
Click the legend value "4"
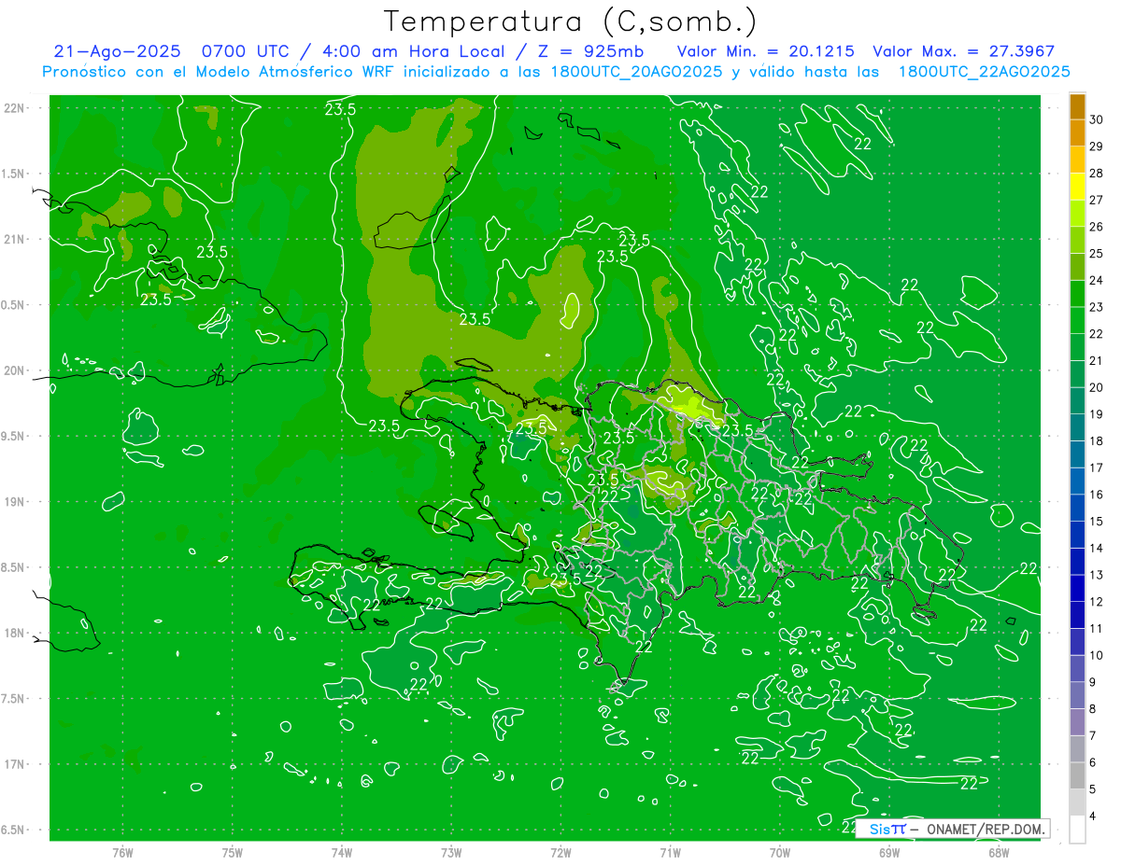click(x=1094, y=816)
